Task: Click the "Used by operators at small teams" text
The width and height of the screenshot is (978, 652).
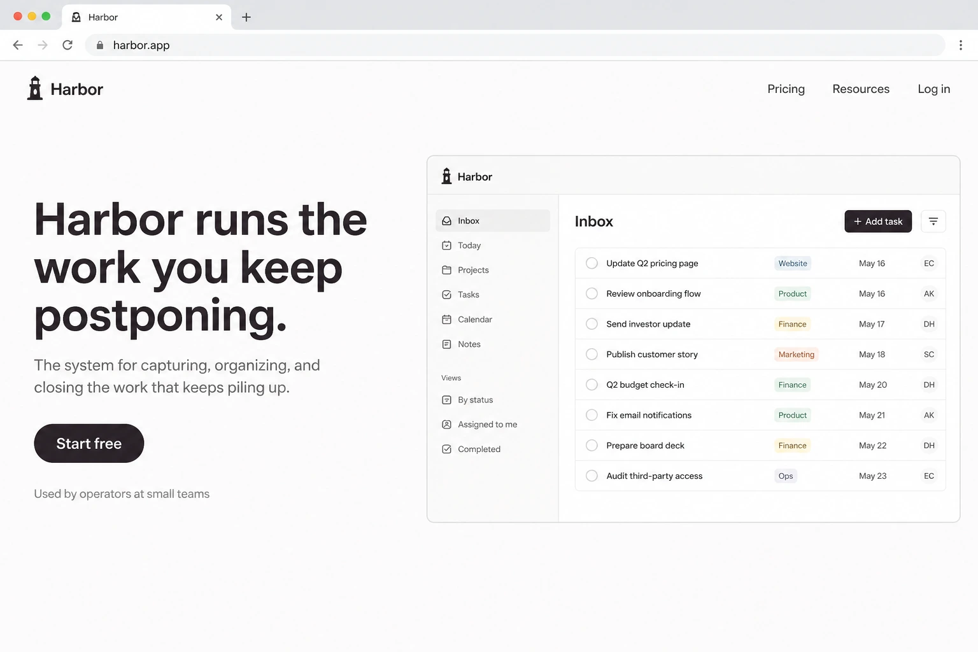Action: click(122, 494)
